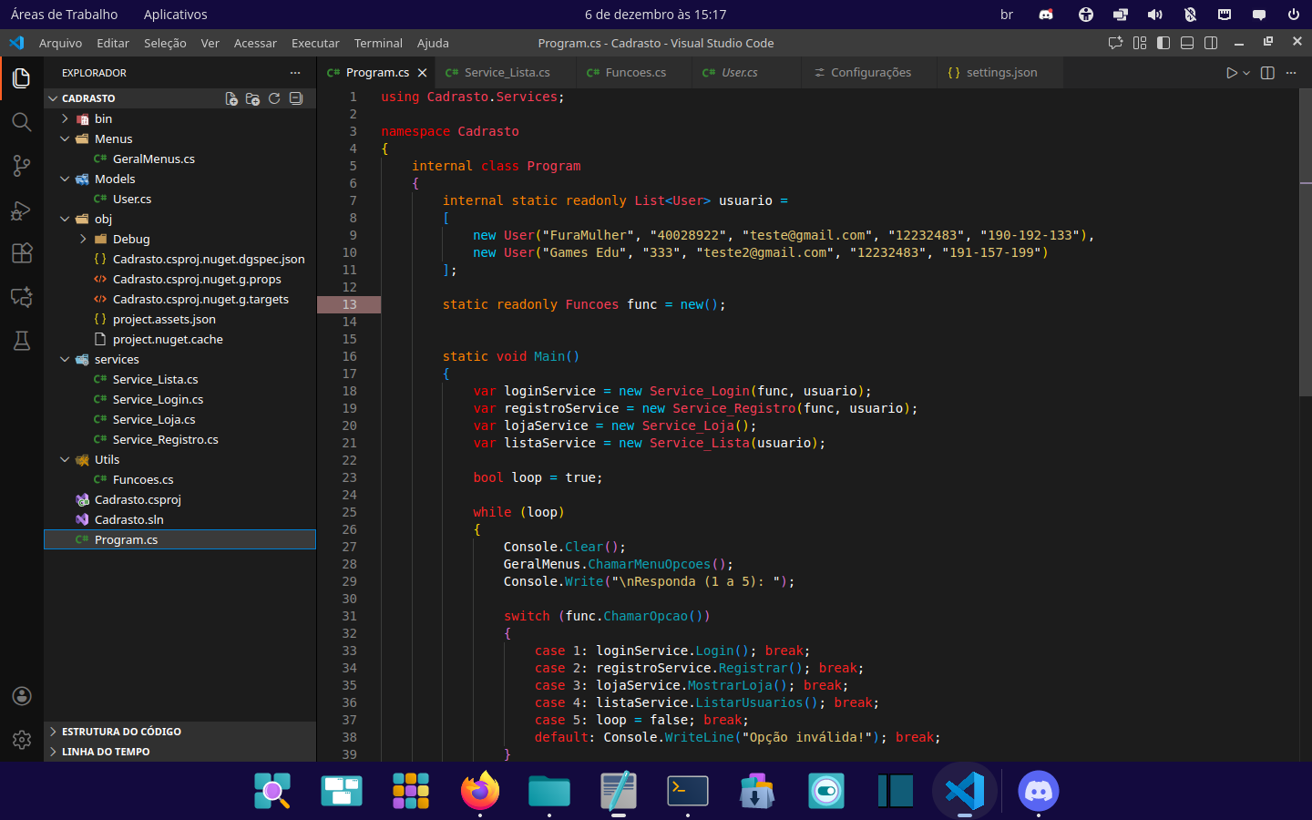
Task: Launch Firefox from the dock
Action: pyautogui.click(x=480, y=791)
